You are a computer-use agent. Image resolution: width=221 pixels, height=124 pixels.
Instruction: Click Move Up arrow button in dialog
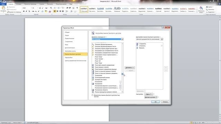pyautogui.click(x=166, y=68)
